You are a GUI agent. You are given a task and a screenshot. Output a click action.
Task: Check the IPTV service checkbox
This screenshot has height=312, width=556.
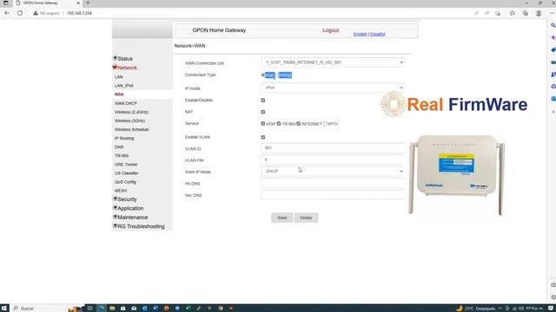pos(325,124)
